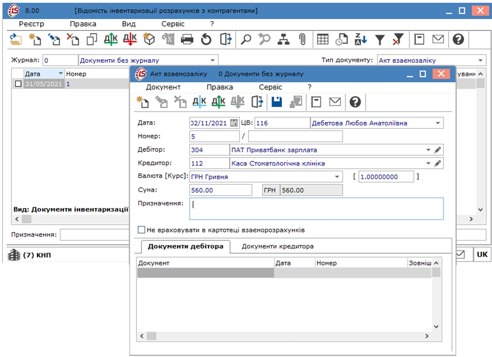Click the Номер field containing 5
Image resolution: width=492 pixels, height=357 pixels.
pyautogui.click(x=215, y=137)
